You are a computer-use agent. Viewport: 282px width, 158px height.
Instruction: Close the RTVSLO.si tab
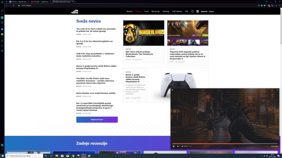(x=29, y=2)
